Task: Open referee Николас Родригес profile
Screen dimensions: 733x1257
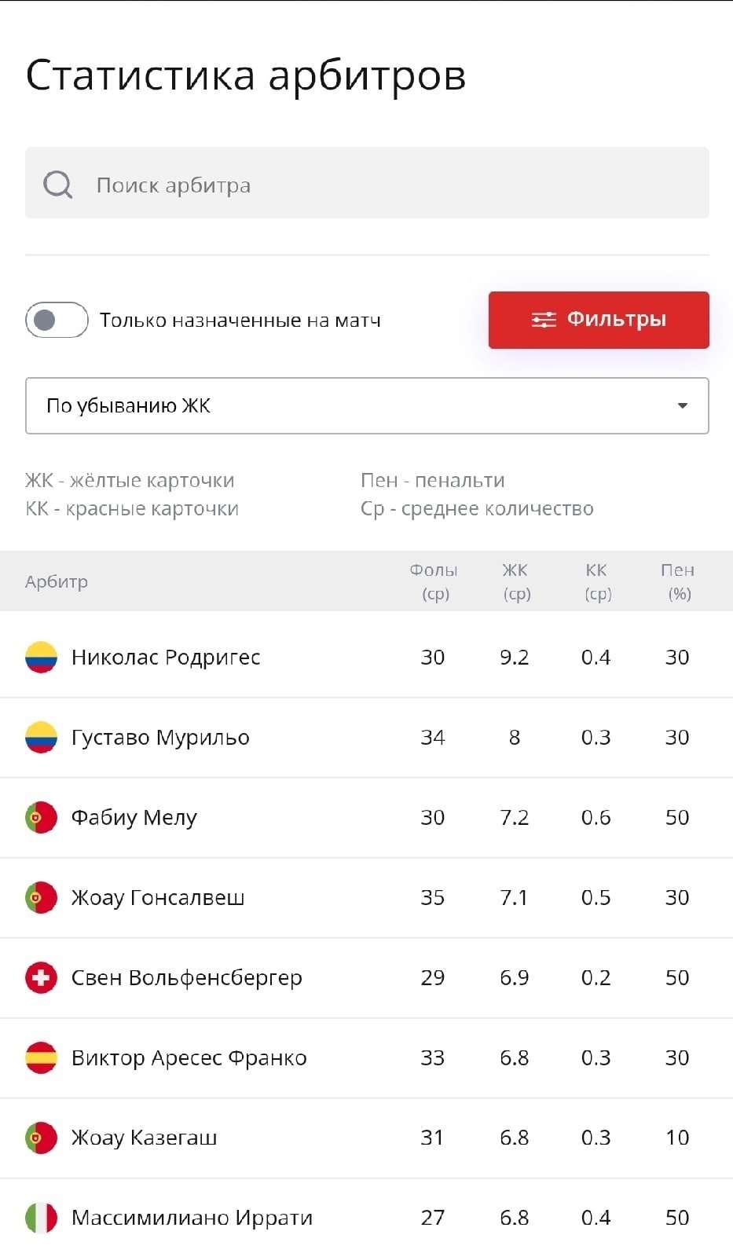Action: (166, 658)
